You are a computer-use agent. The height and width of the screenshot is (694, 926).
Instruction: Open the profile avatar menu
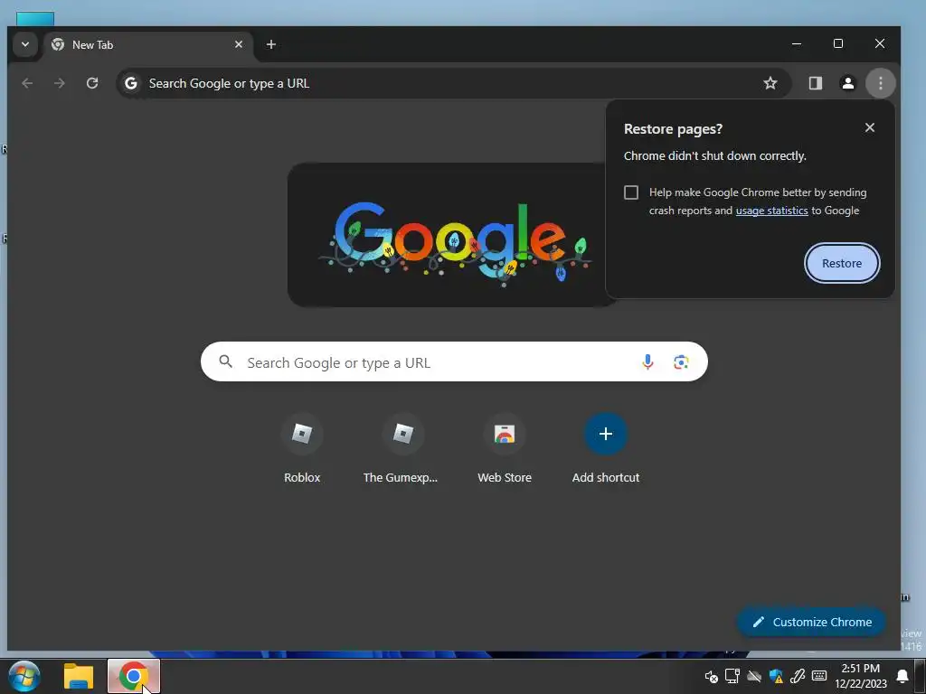pyautogui.click(x=848, y=83)
